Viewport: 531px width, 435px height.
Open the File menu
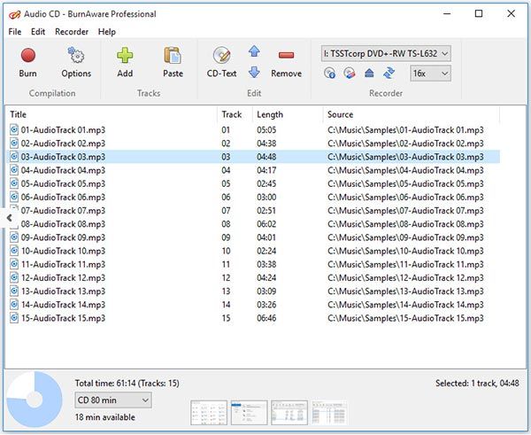15,32
